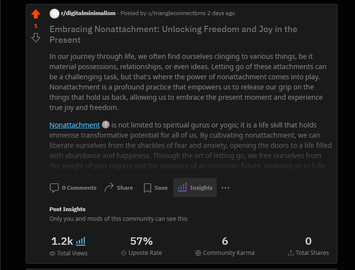This screenshot has width=355, height=270.
Task: Toggle the Insights panel button
Action: [195, 188]
